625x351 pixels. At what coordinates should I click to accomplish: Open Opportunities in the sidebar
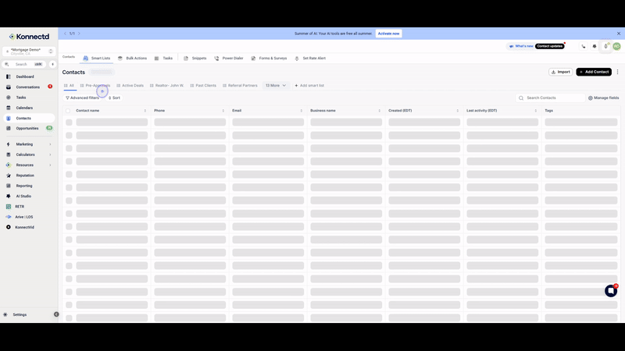(27, 128)
